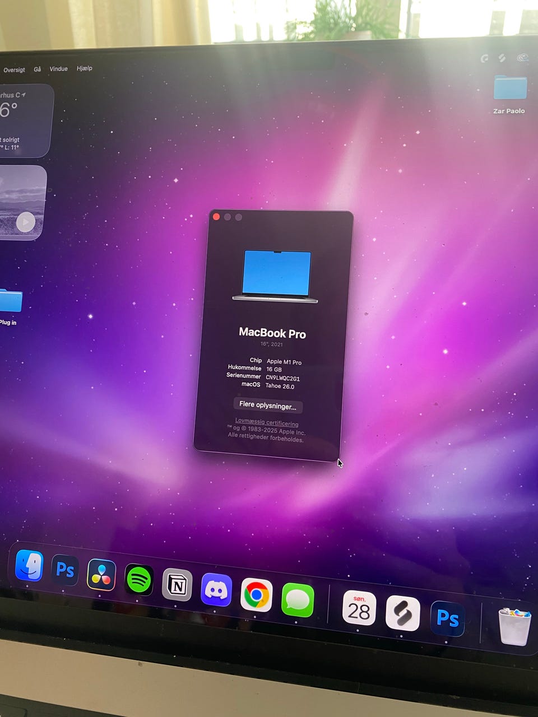
Task: Open the Gå menu
Action: point(38,69)
